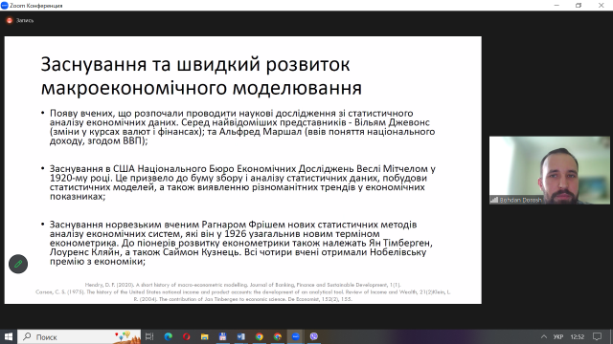Open Task View from the taskbar

point(149,336)
